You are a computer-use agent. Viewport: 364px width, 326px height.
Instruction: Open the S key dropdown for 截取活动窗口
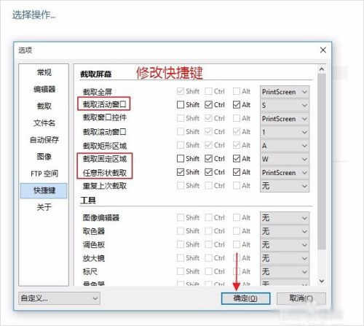click(285, 105)
